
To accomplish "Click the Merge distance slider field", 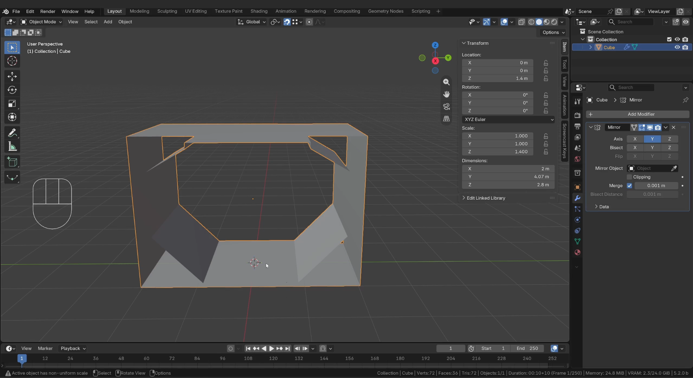I will 656,186.
